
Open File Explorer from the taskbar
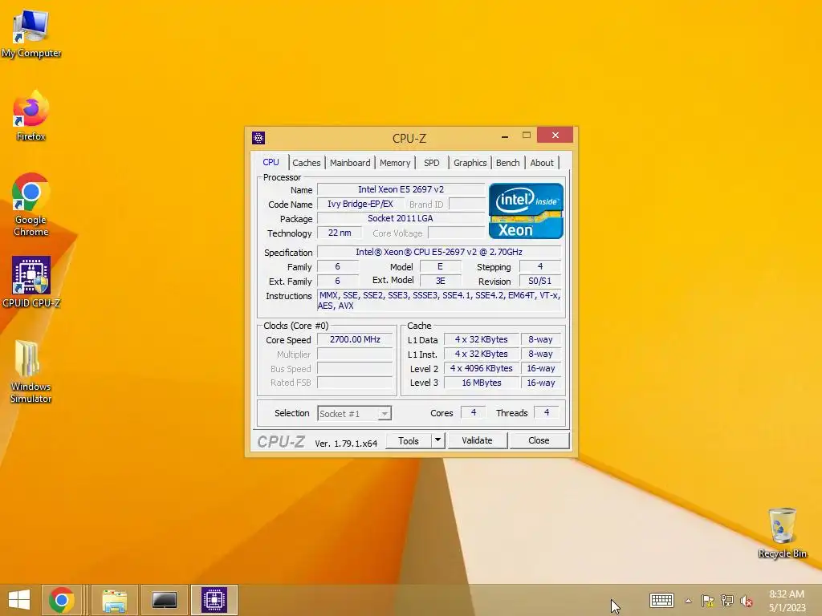(x=114, y=600)
